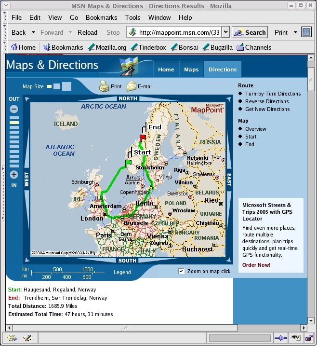This screenshot has width=317, height=346.
Task: Select the small map size option
Action: pyautogui.click(x=49, y=86)
